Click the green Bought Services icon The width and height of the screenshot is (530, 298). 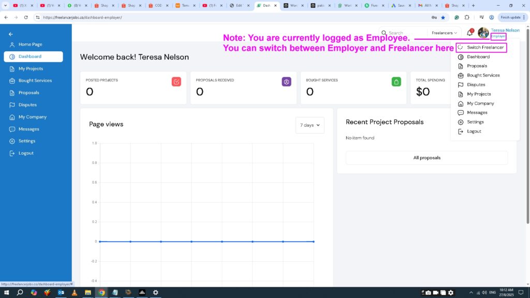396,81
